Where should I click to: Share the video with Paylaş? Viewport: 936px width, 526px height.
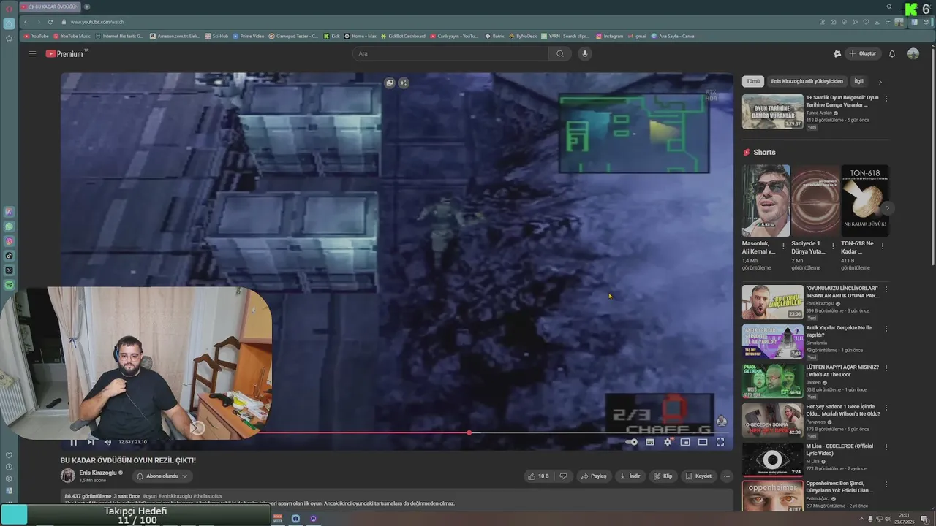[x=594, y=476]
